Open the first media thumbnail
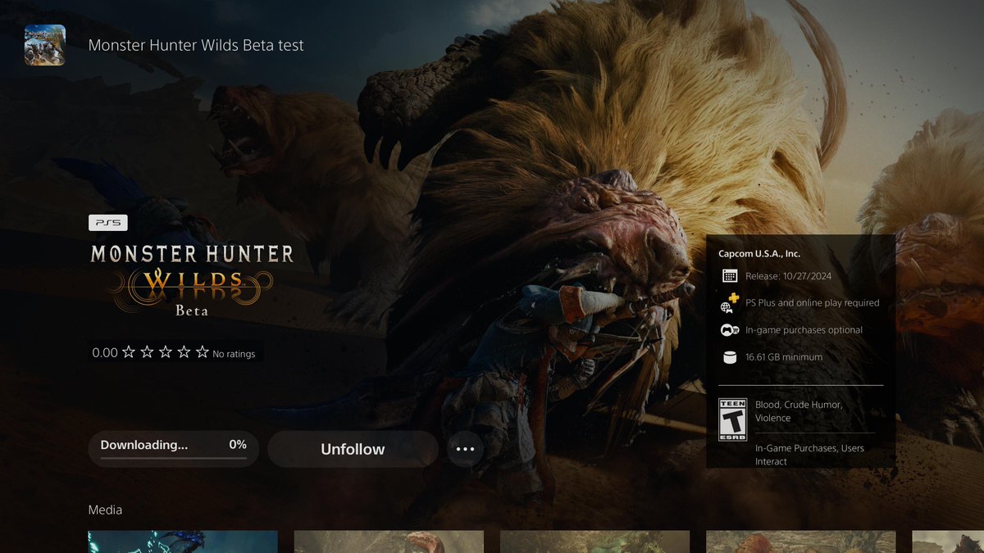The width and height of the screenshot is (984, 553). pos(183,542)
